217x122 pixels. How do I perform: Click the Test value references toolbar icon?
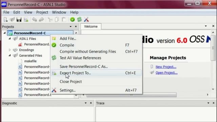(79, 20)
